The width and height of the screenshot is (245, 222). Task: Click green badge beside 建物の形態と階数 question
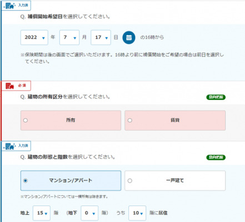[216, 158]
